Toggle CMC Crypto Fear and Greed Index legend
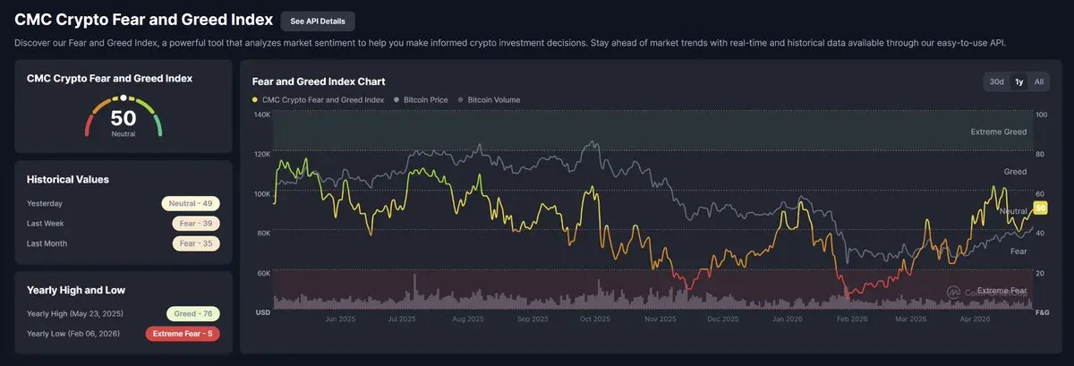The image size is (1074, 366). pyautogui.click(x=319, y=100)
